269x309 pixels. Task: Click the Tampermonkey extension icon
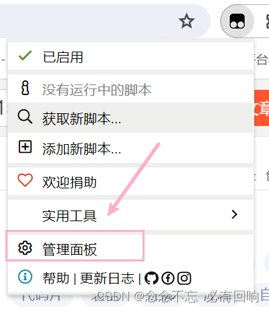pyautogui.click(x=237, y=21)
